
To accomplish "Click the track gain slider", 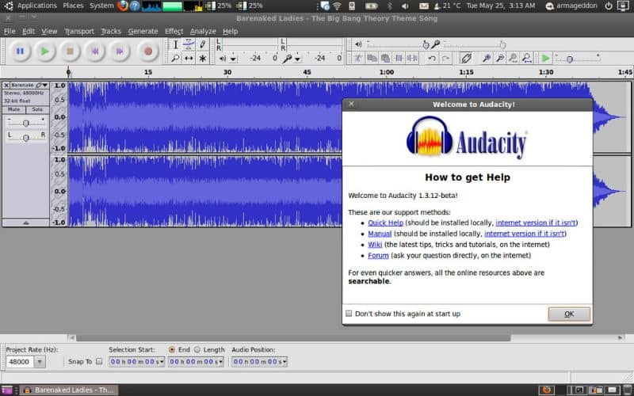I will click(x=26, y=122).
